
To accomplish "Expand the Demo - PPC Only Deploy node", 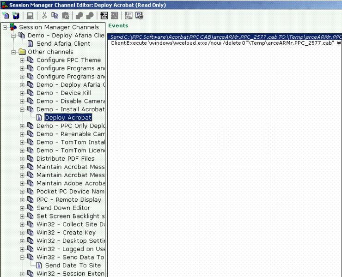I will [22, 126].
